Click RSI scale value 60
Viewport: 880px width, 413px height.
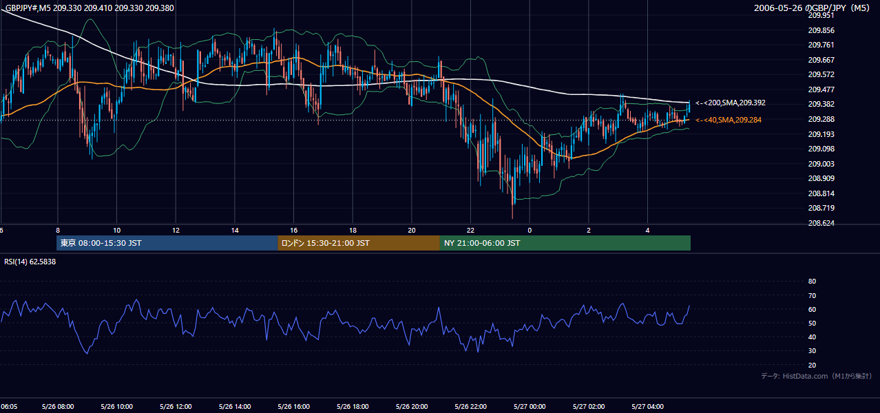click(812, 309)
